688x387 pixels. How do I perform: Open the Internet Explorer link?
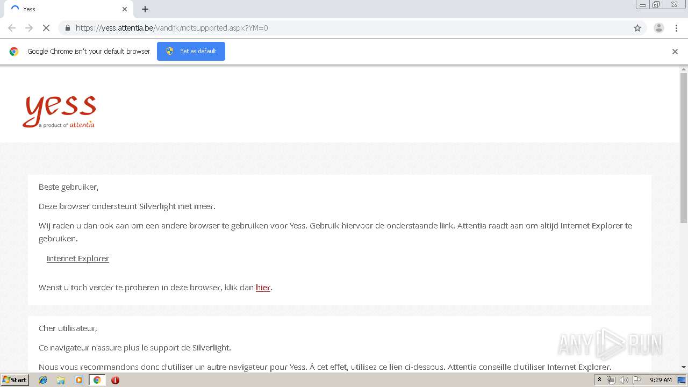pos(78,259)
